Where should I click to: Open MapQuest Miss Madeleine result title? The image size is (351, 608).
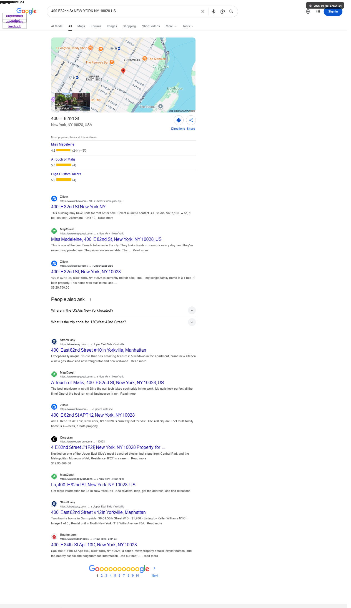[x=106, y=239]
